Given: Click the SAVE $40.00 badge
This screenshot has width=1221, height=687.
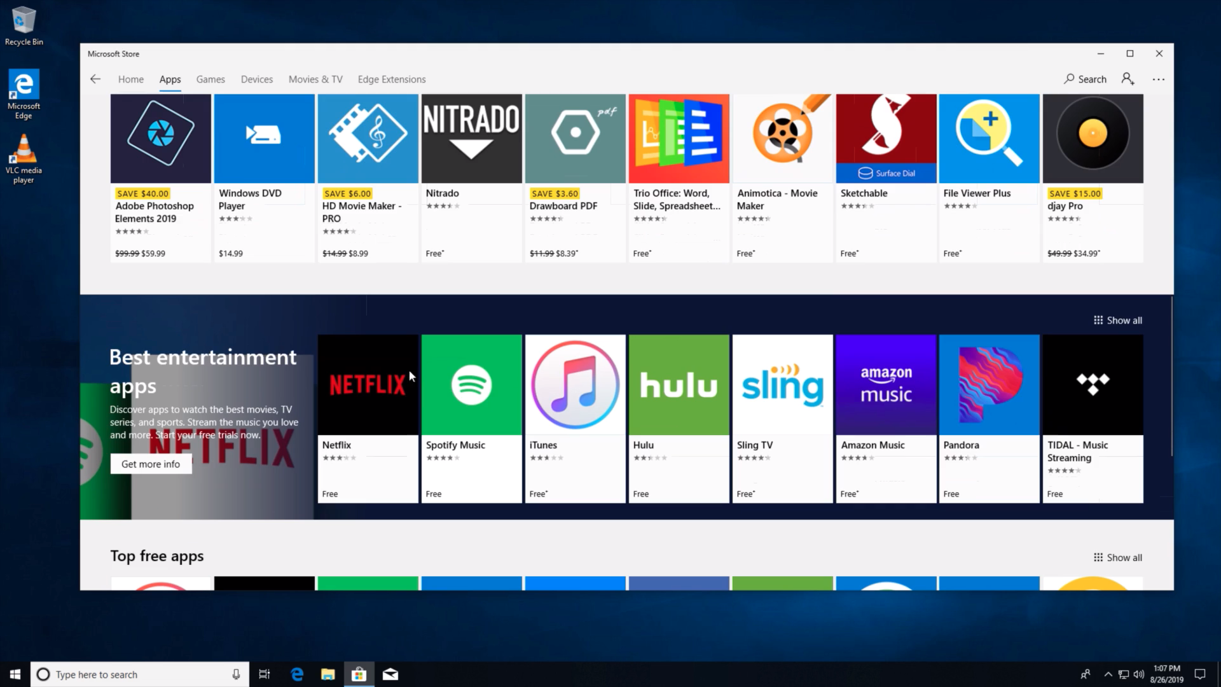Looking at the screenshot, I should tap(143, 193).
